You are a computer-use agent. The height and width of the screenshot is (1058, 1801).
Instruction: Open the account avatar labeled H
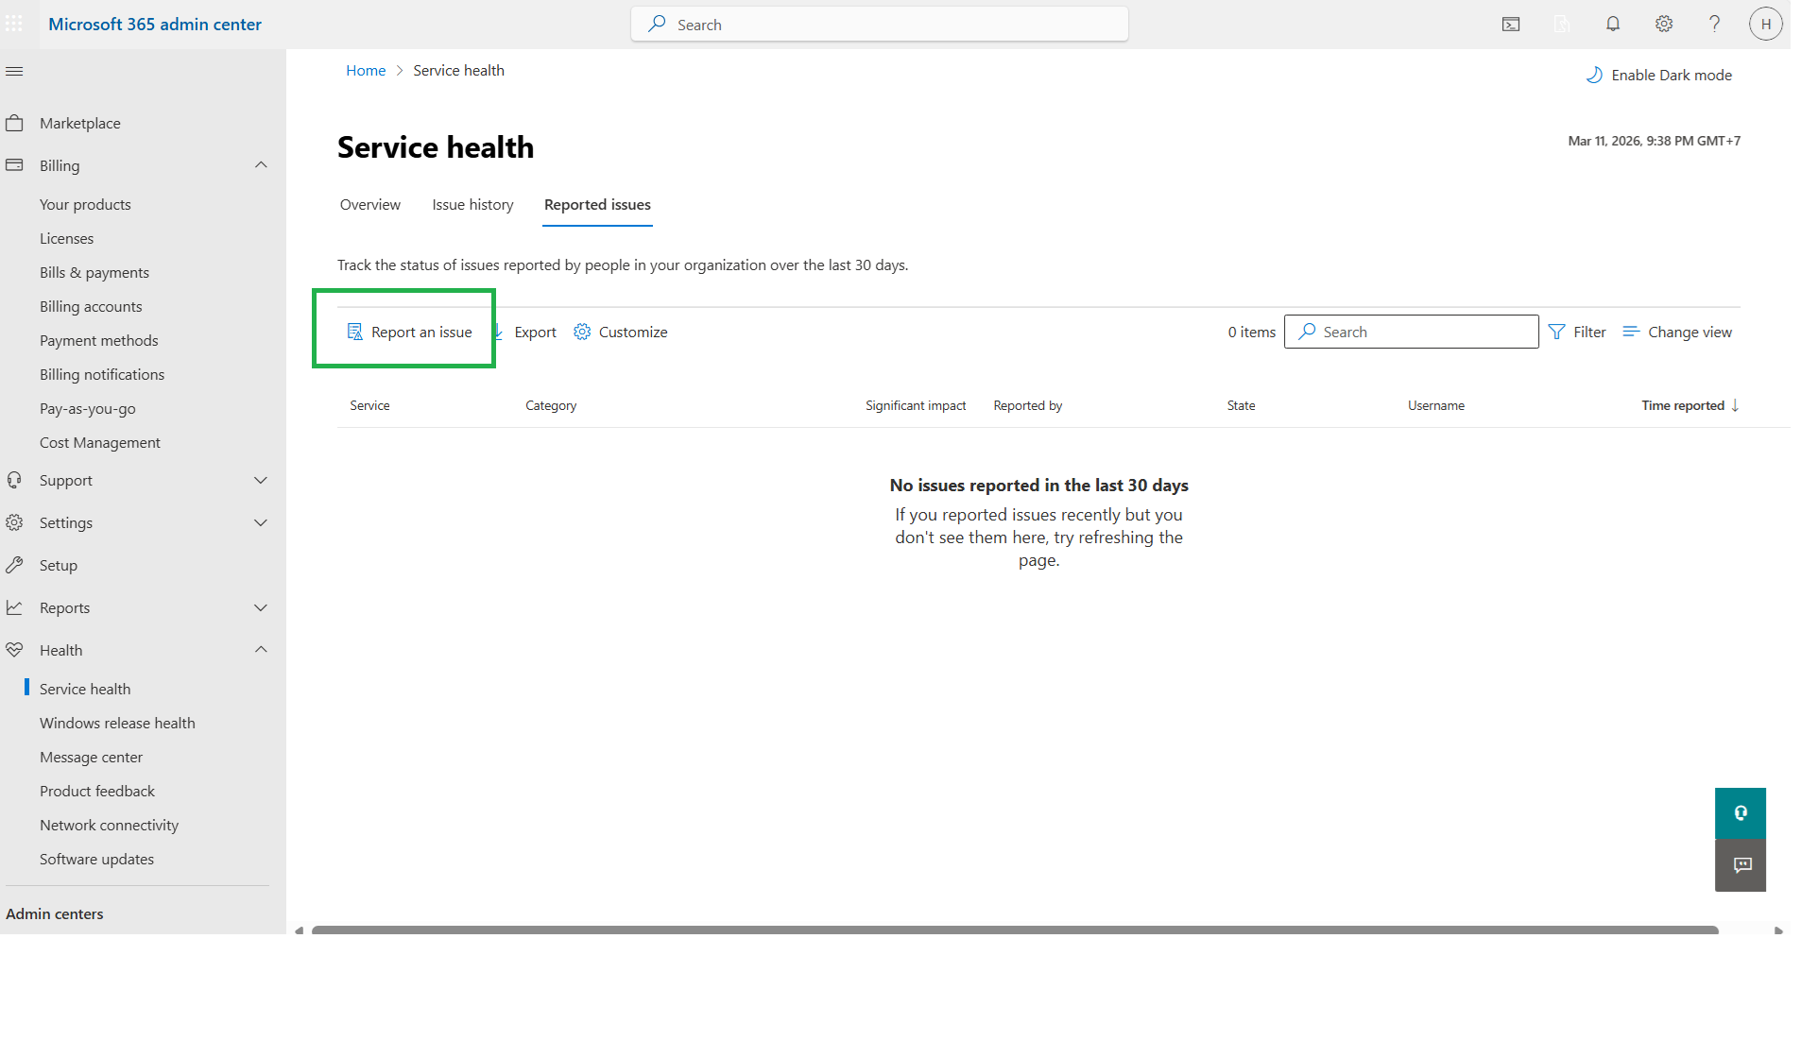[x=1766, y=25]
